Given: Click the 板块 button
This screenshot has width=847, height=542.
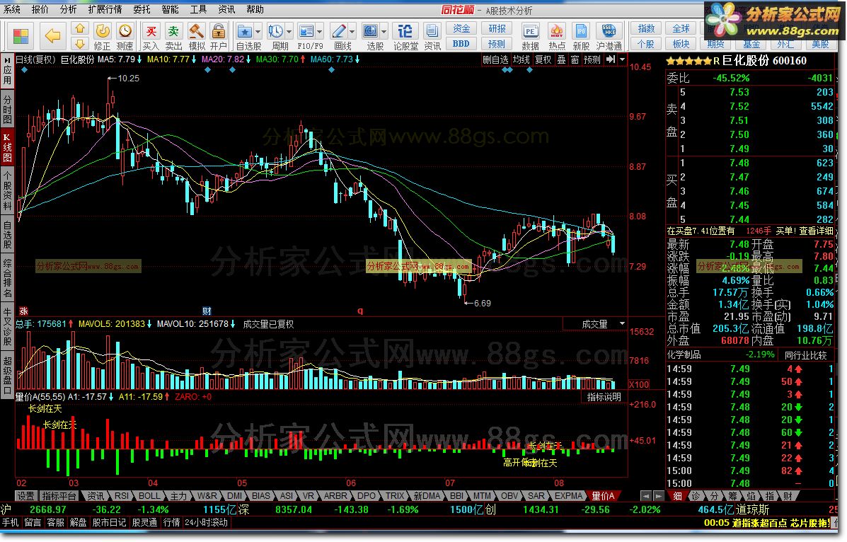Looking at the screenshot, I should pyautogui.click(x=681, y=44).
